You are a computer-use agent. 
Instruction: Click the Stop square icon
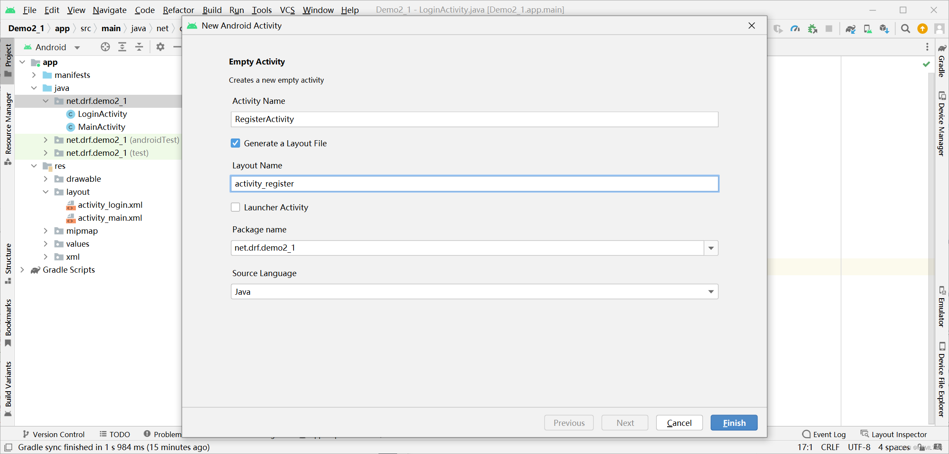(829, 29)
